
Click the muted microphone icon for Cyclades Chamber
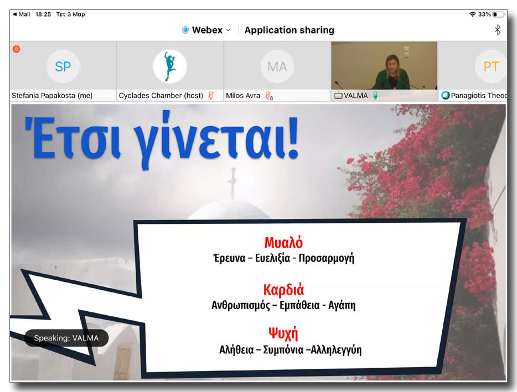[210, 96]
